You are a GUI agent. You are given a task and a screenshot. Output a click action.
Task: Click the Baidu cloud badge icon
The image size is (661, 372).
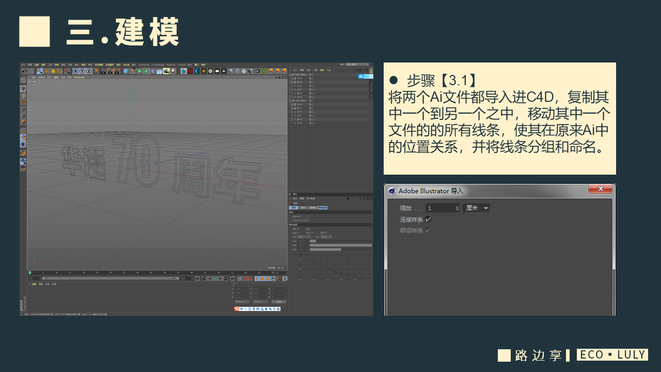click(x=361, y=76)
